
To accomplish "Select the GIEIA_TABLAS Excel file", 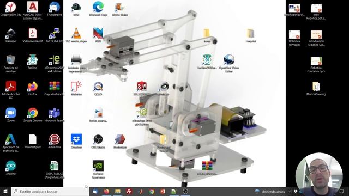I will (x=55, y=169).
